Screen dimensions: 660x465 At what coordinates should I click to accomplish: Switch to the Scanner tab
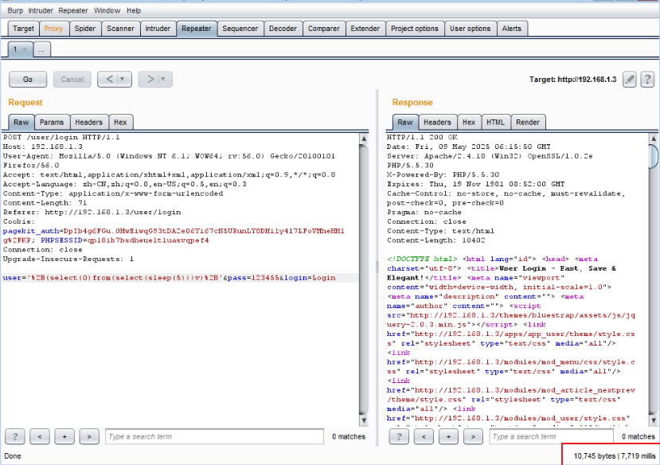(120, 29)
